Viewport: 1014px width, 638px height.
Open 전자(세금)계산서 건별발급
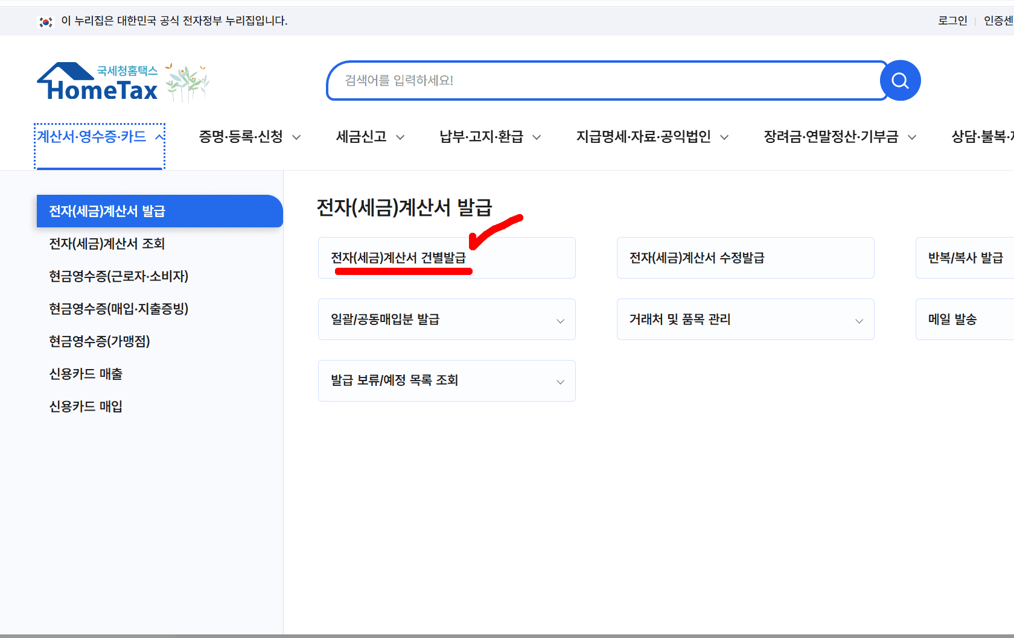pos(447,258)
